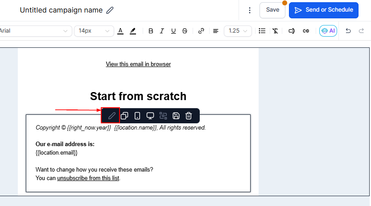Click the {{location.email}} merge tag
The width and height of the screenshot is (371, 206).
pyautogui.click(x=57, y=153)
